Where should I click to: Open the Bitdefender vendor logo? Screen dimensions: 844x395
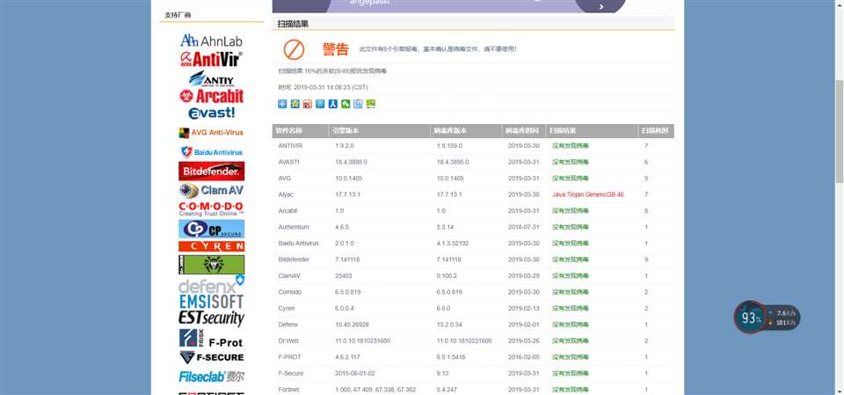tap(212, 172)
